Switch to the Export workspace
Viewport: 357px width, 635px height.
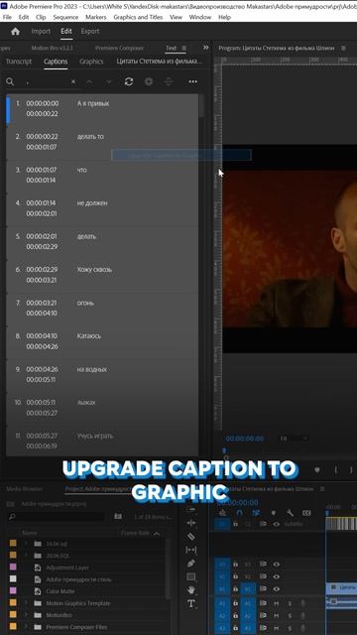(90, 31)
